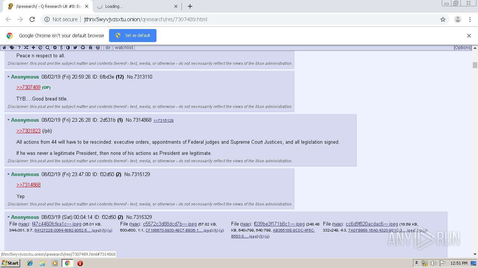This screenshot has width=478, height=268.
Task: Click the recycle icon in board toolbar
Action: tap(83, 48)
